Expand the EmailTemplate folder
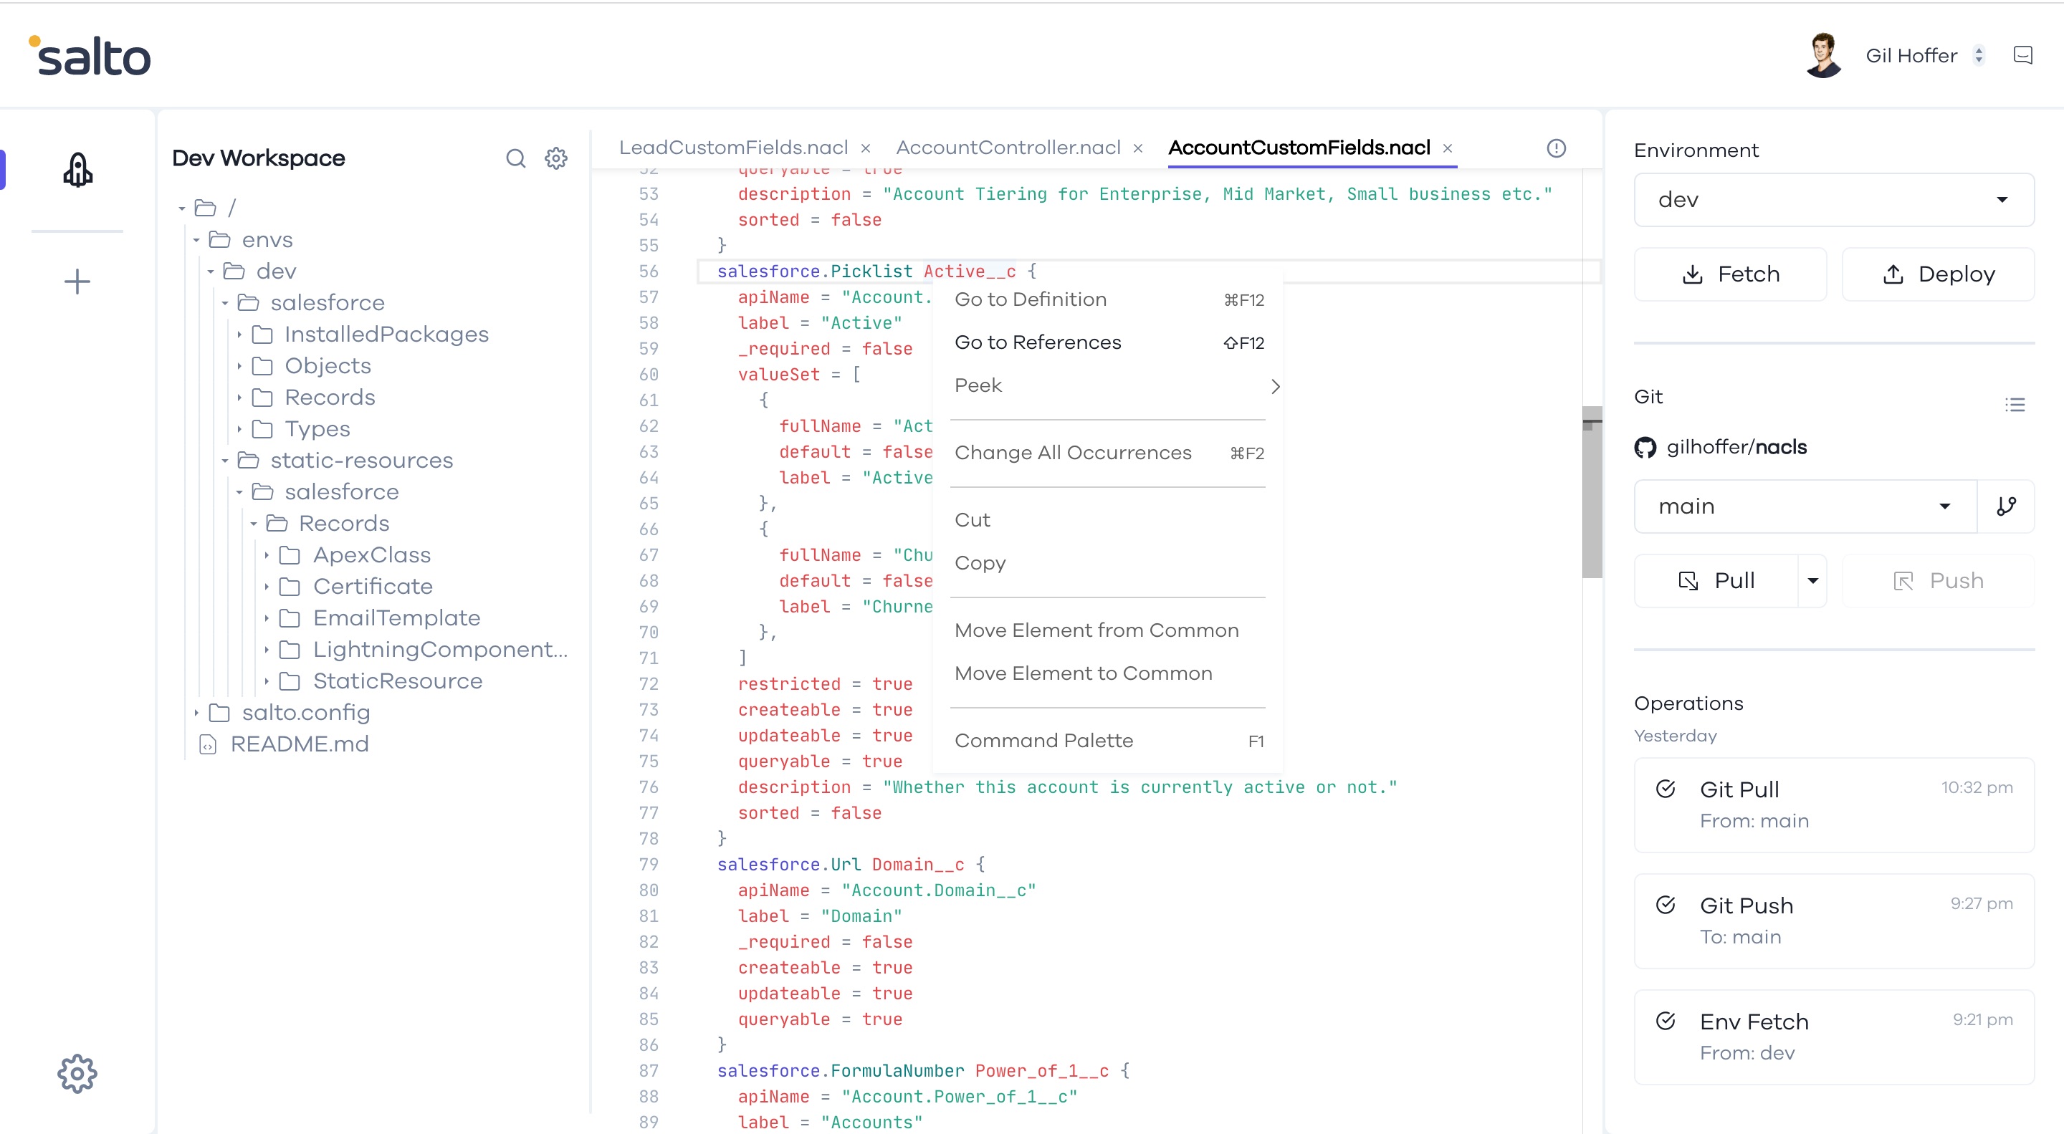Viewport: 2064px width, 1134px height. [x=267, y=618]
